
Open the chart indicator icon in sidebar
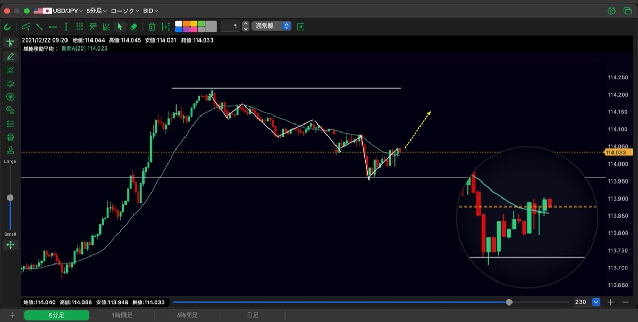[10, 70]
